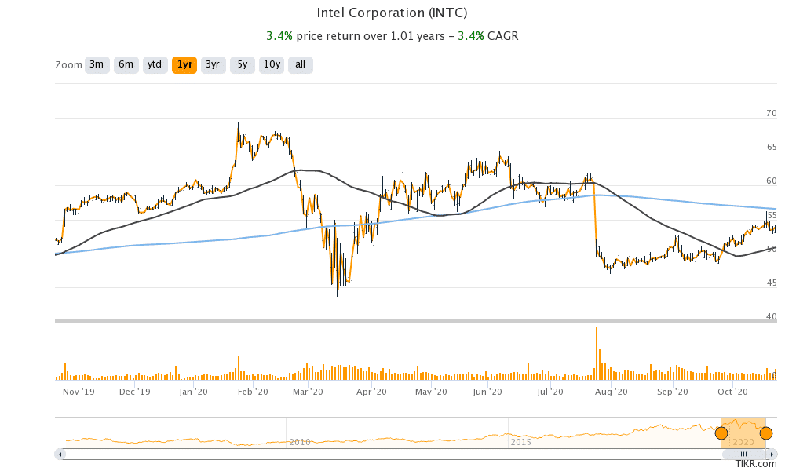The height and width of the screenshot is (471, 785).
Task: Choose the 5y zoom range
Action: (243, 64)
